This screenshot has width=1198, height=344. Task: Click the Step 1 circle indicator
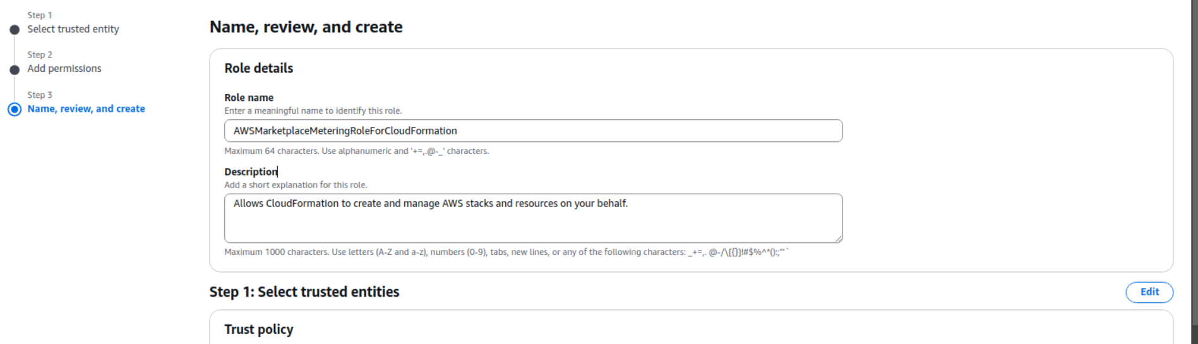click(x=15, y=30)
